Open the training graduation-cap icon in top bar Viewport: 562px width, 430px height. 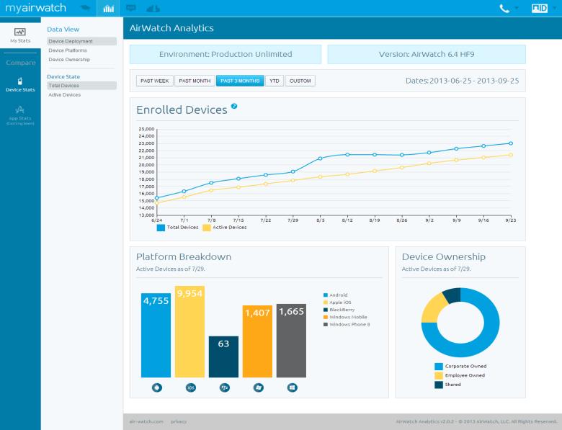tap(85, 8)
